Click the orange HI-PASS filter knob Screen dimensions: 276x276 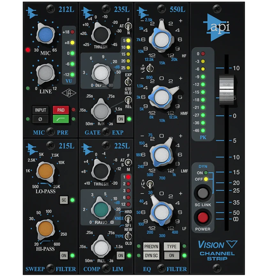pyautogui.click(x=46, y=229)
